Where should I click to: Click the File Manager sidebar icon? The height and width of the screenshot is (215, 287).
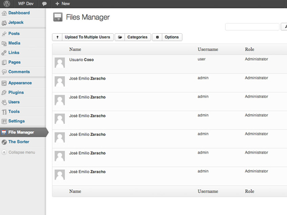coord(4,132)
